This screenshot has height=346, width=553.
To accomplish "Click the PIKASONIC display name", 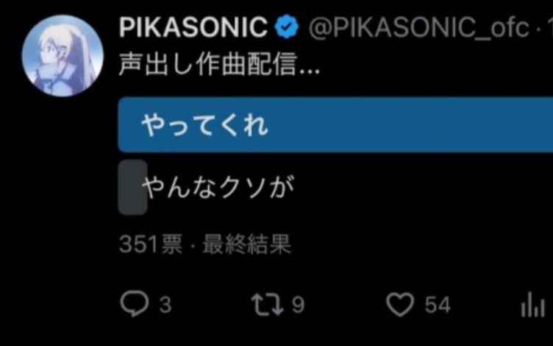I will [193, 29].
